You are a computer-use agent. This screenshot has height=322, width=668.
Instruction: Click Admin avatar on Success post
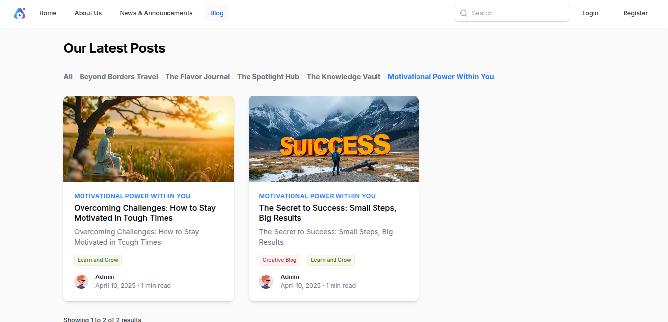point(266,281)
